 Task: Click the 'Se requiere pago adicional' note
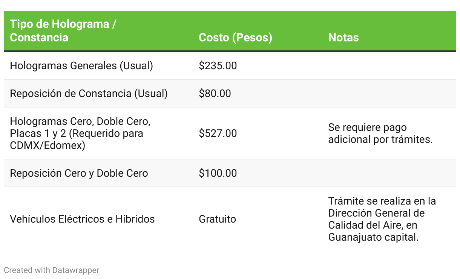pos(380,133)
